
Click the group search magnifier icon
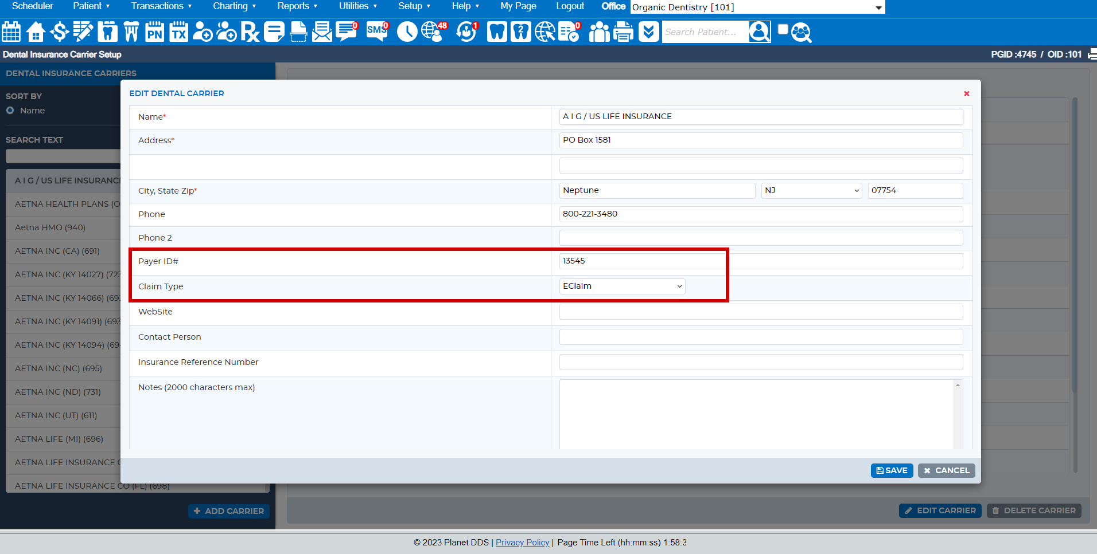coord(802,33)
